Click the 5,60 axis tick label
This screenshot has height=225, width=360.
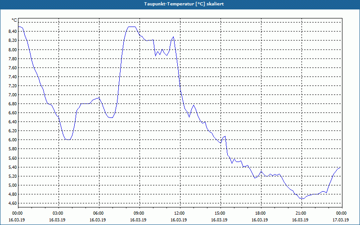coord(13,158)
